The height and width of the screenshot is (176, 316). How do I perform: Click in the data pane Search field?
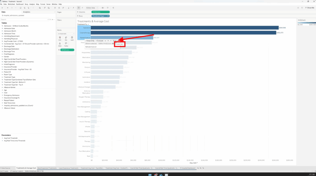24,19
